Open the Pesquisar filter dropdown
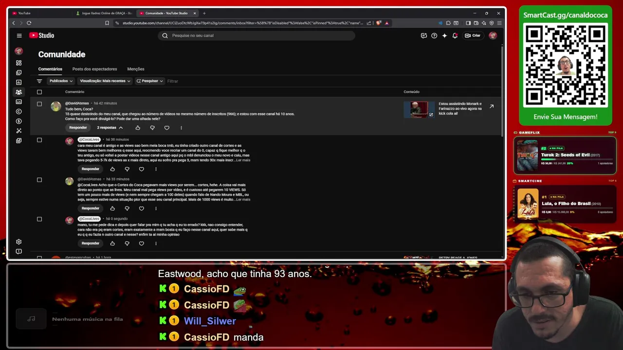The height and width of the screenshot is (350, 623). [149, 81]
